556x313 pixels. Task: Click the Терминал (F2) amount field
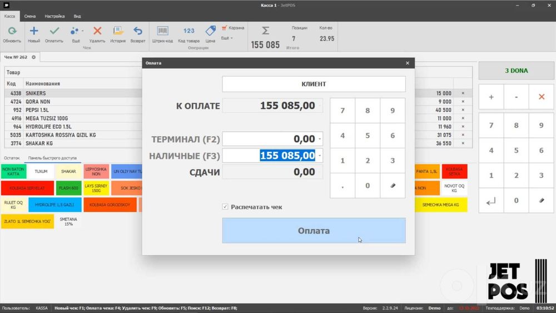272,139
